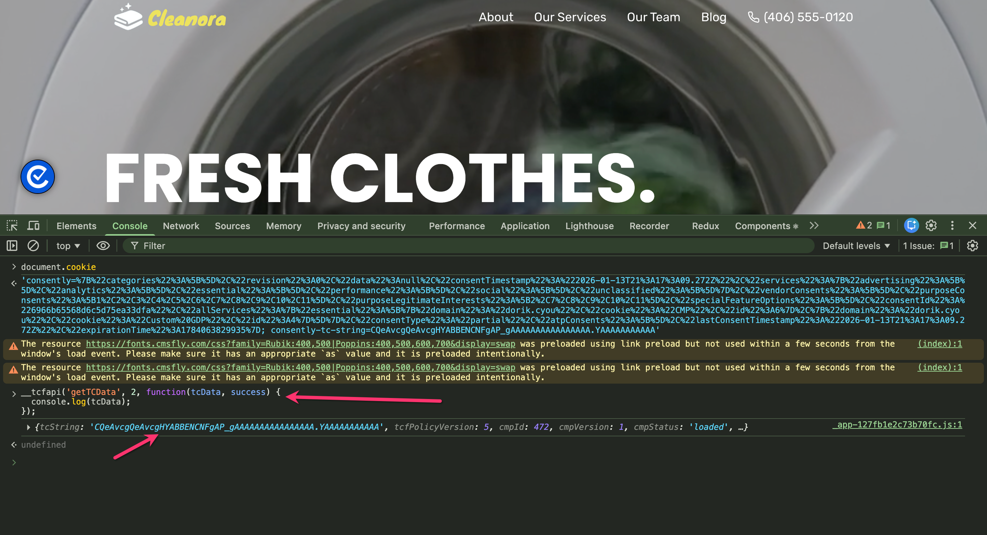The height and width of the screenshot is (535, 987).
Task: Open the DevTools settings gear
Action: click(x=931, y=226)
